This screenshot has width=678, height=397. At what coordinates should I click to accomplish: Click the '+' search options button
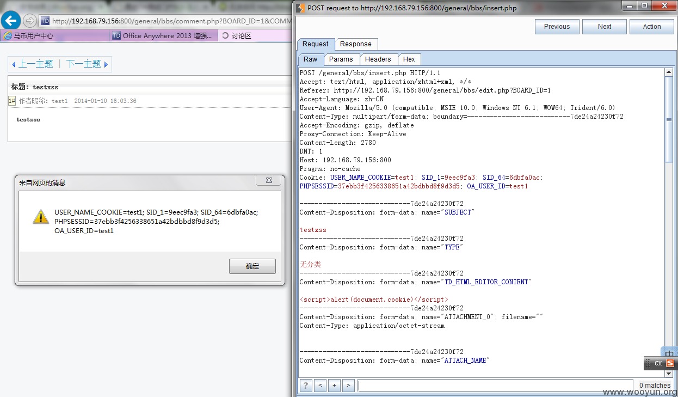click(335, 385)
